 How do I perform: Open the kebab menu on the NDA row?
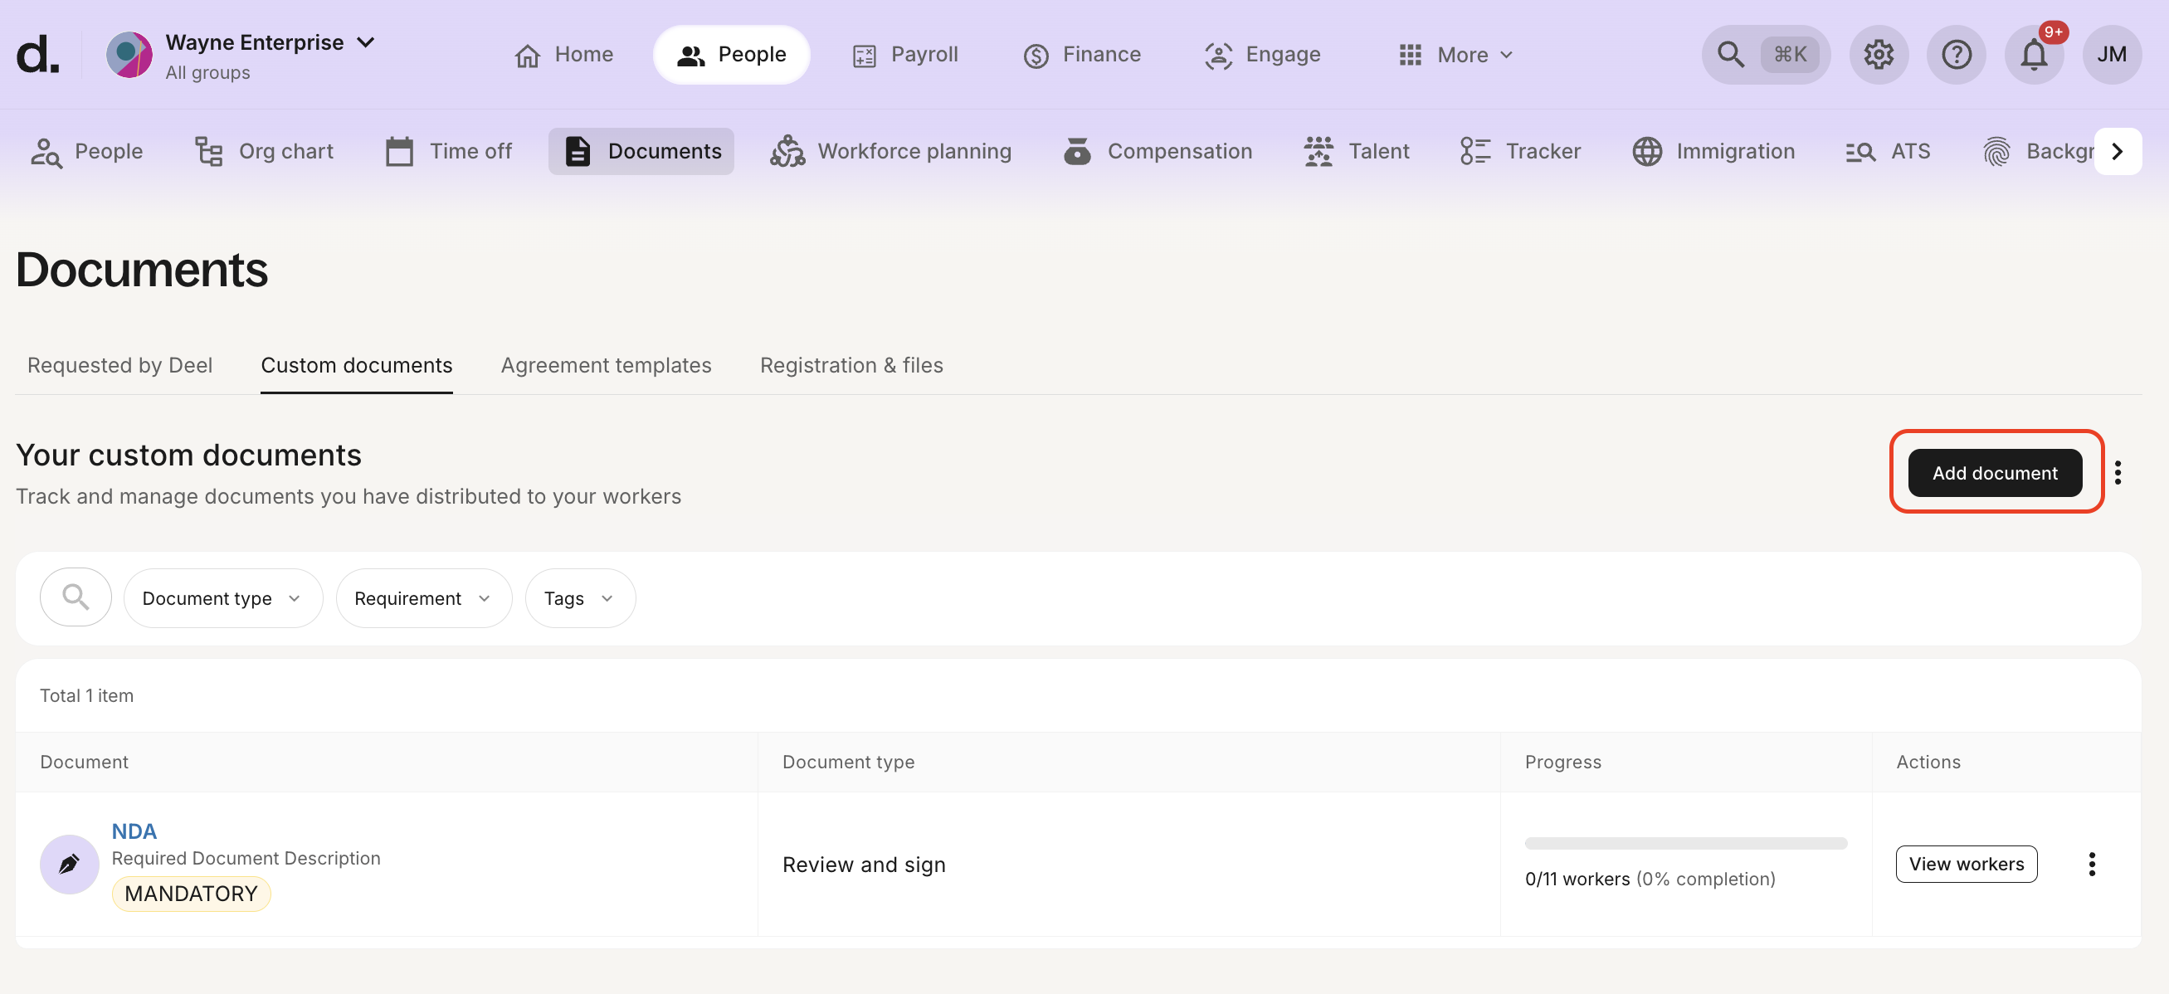point(2092,864)
